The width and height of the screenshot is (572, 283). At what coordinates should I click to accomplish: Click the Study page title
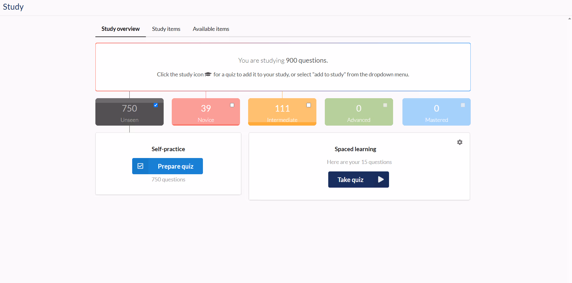[x=13, y=7]
